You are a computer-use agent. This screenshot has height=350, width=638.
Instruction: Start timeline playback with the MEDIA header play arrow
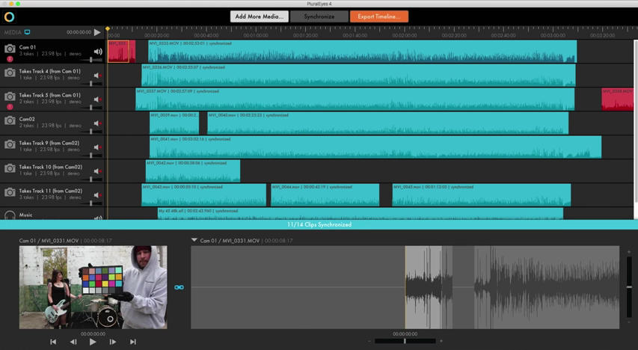click(x=97, y=32)
